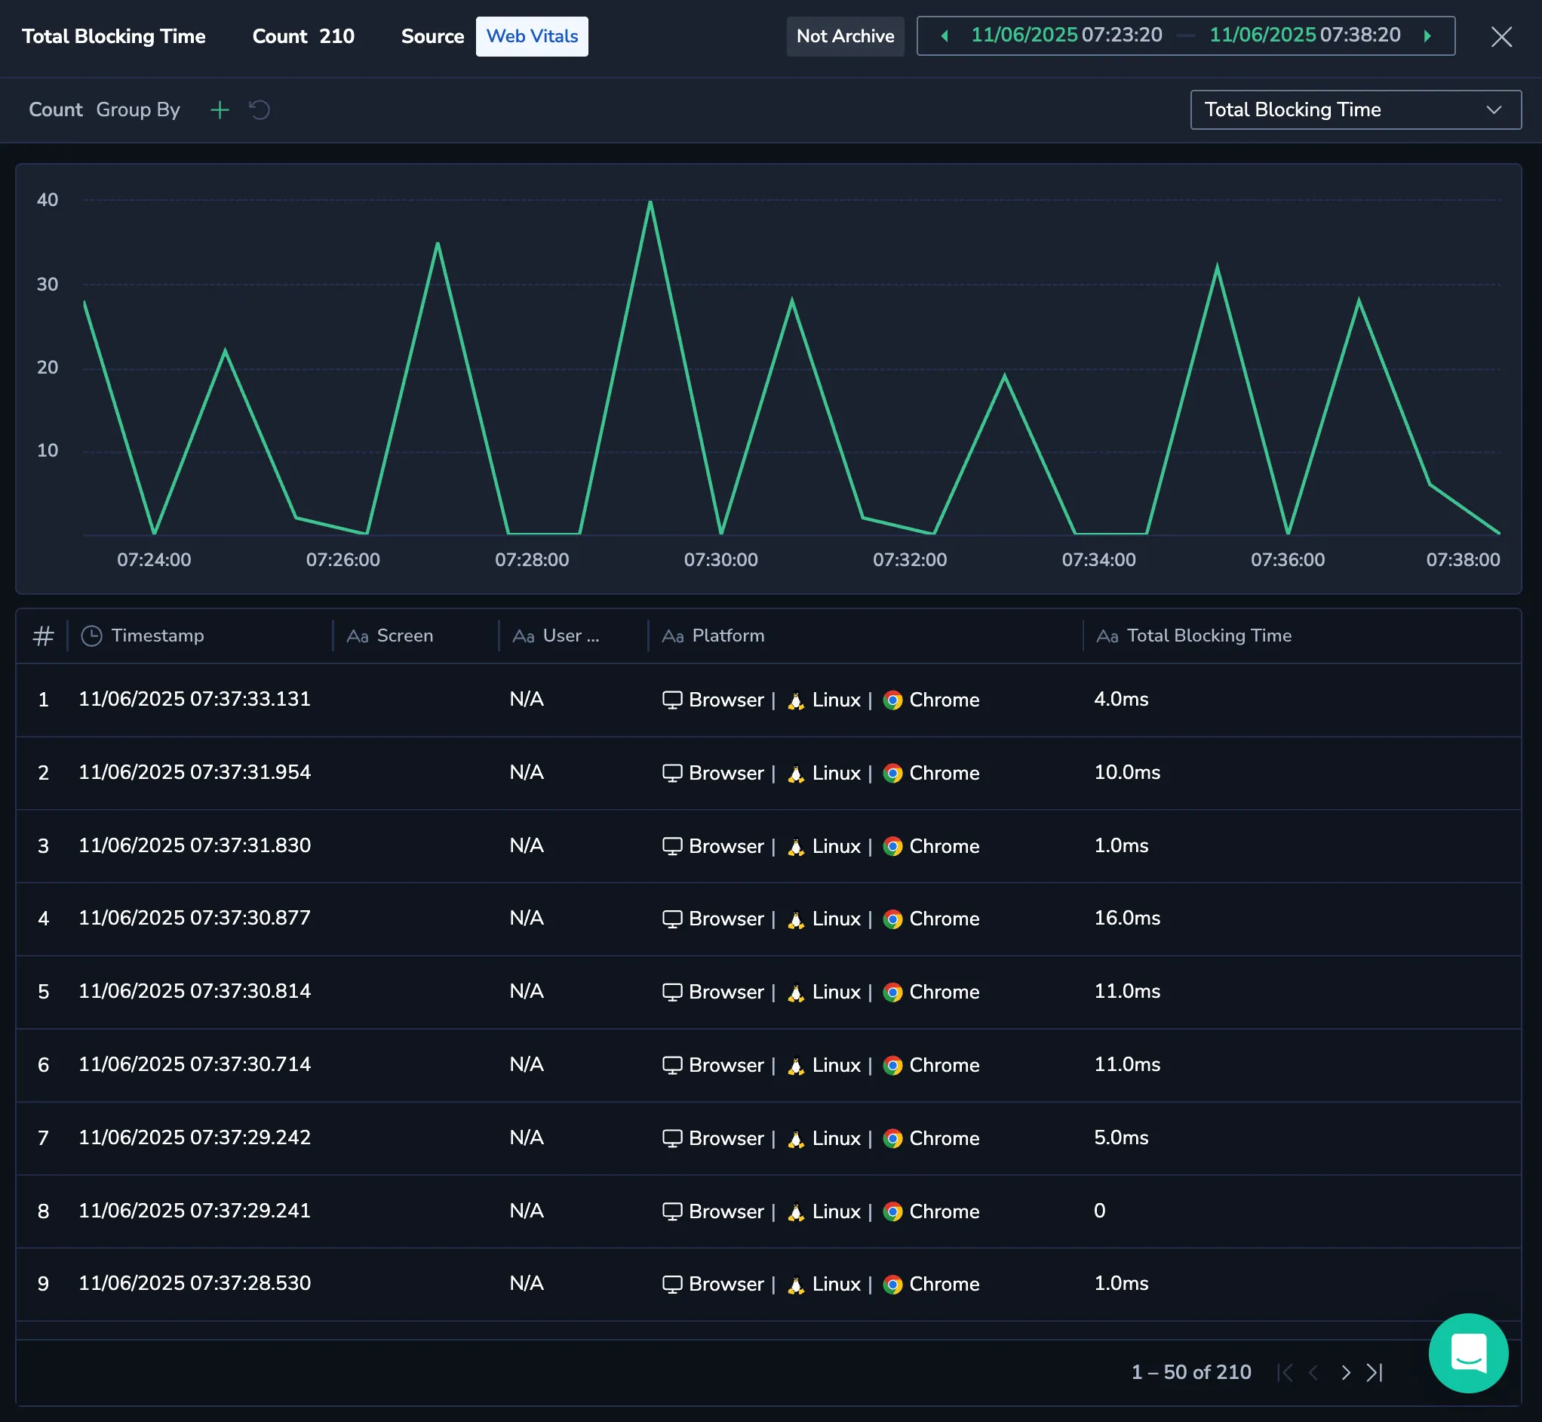Edit the start time 11/06/2025 07:23:20
This screenshot has width=1542, height=1422.
coord(1067,35)
